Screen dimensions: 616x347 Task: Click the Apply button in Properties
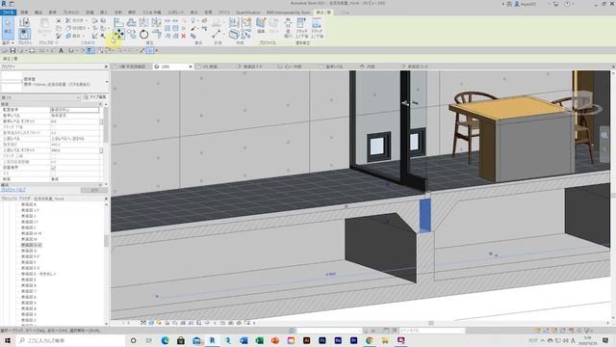(94, 190)
